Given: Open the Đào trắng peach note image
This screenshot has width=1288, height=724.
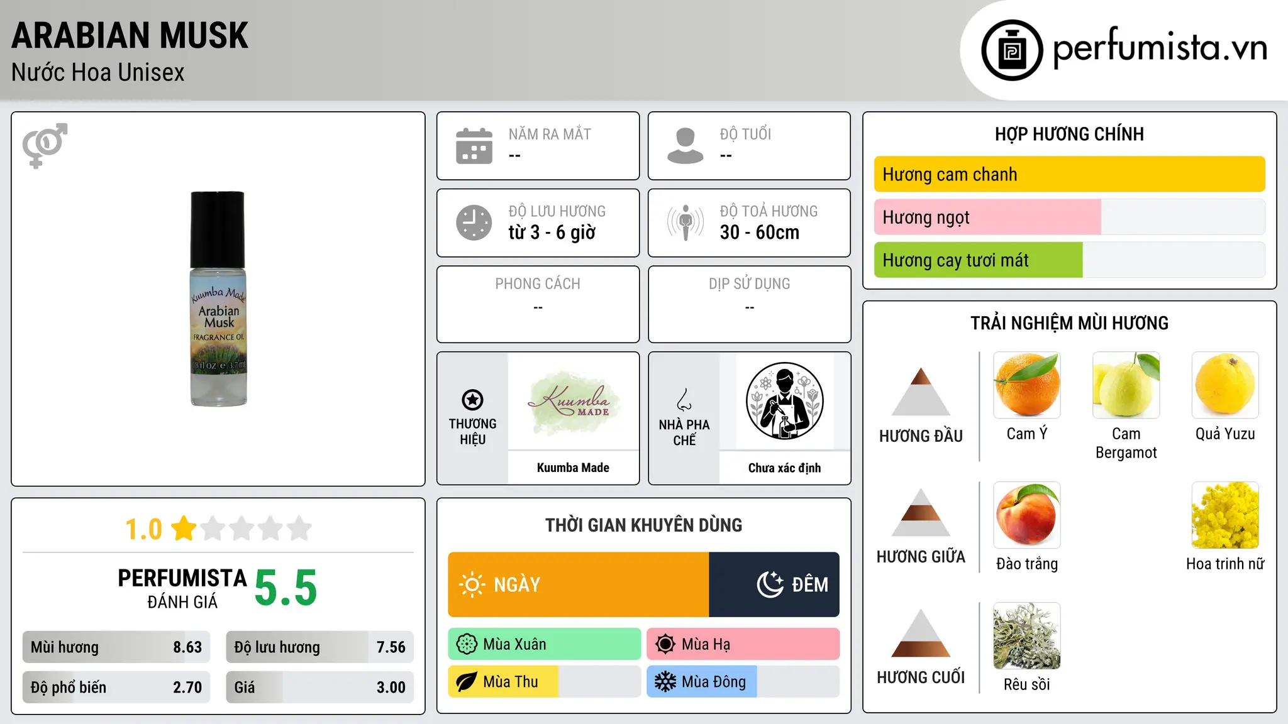Looking at the screenshot, I should [x=1027, y=515].
